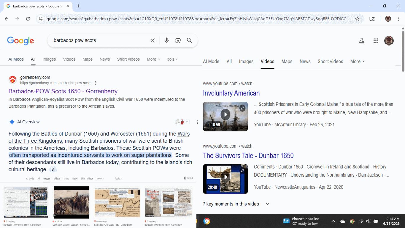Switch to the Images tab on left

49,59
